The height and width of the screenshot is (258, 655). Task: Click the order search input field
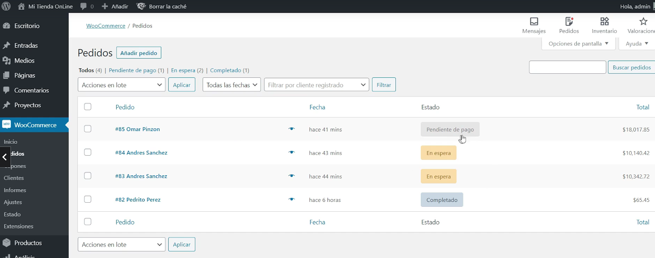point(567,67)
